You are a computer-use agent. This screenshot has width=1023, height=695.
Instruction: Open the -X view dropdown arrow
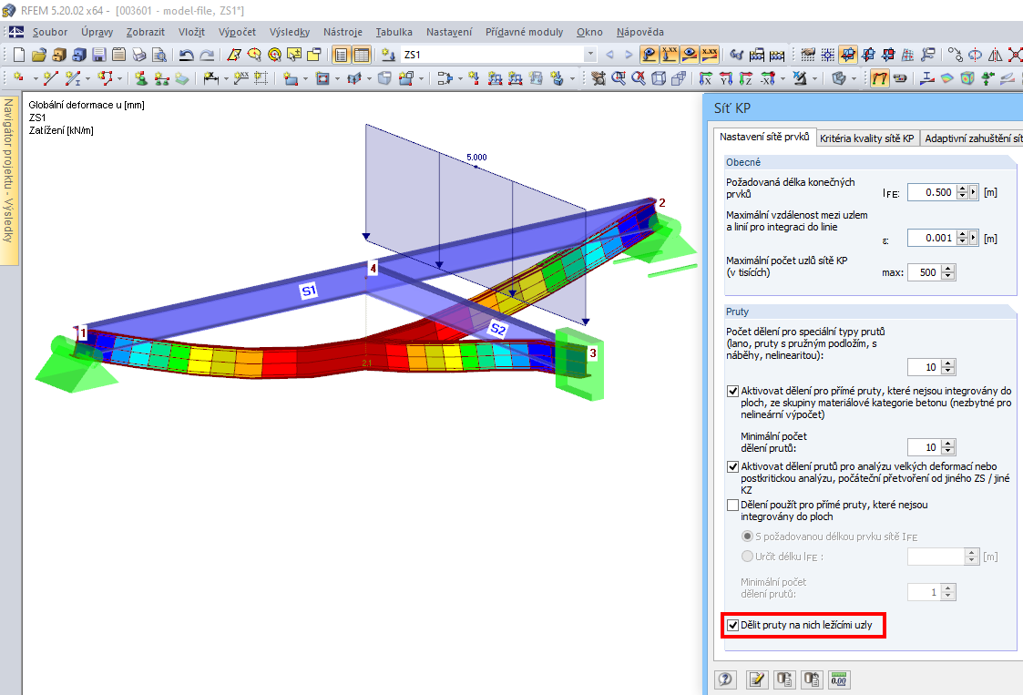coord(783,79)
